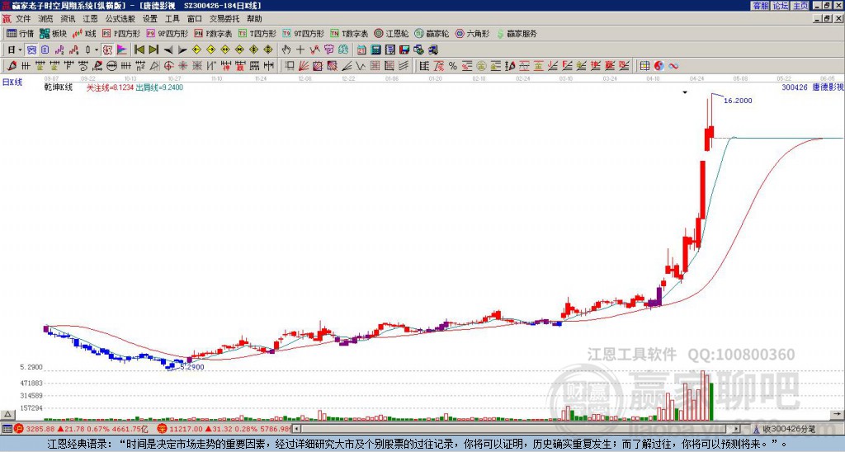Click the blue wave icon
Viewport: 845px width, 452px height.
coord(673,66)
